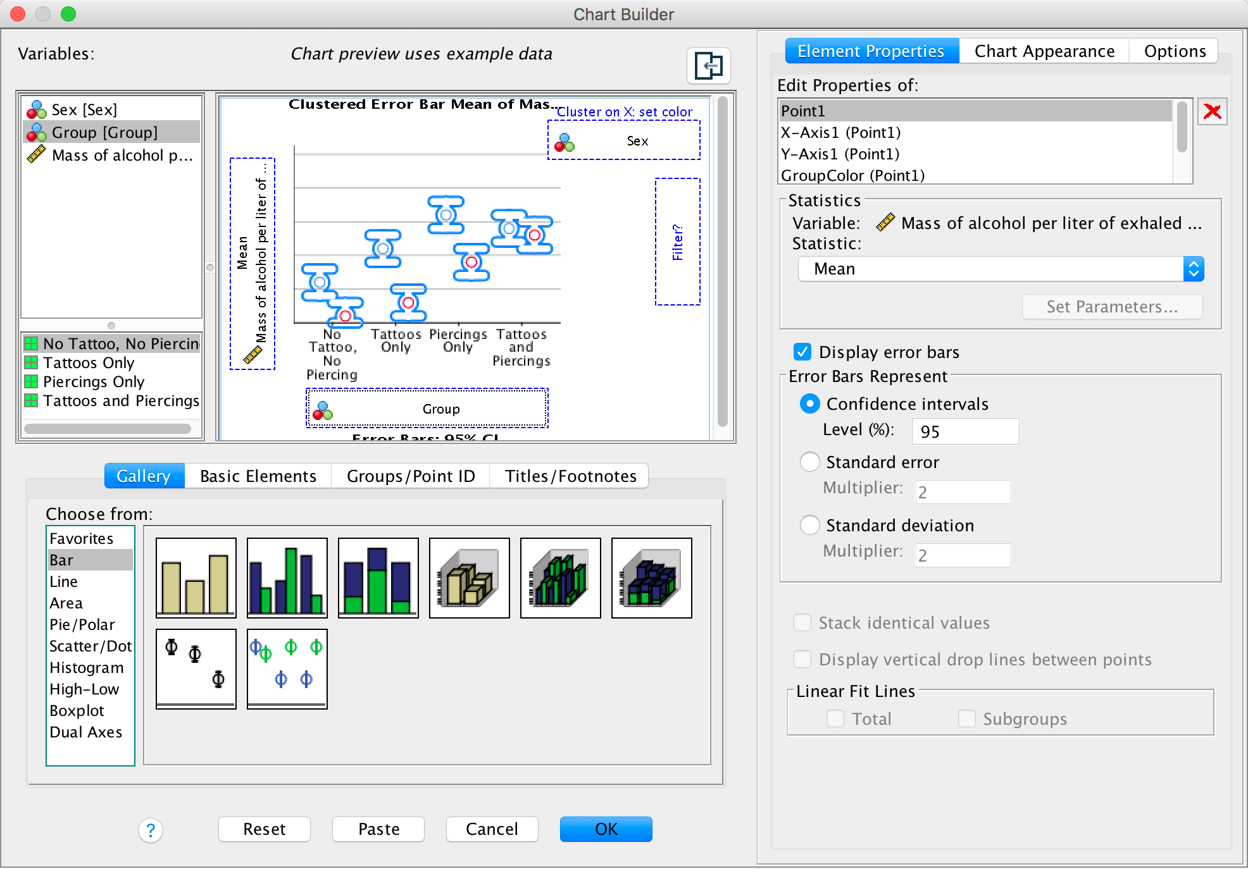Viewport: 1248px width, 869px height.
Task: Click the Paste button
Action: pos(378,829)
